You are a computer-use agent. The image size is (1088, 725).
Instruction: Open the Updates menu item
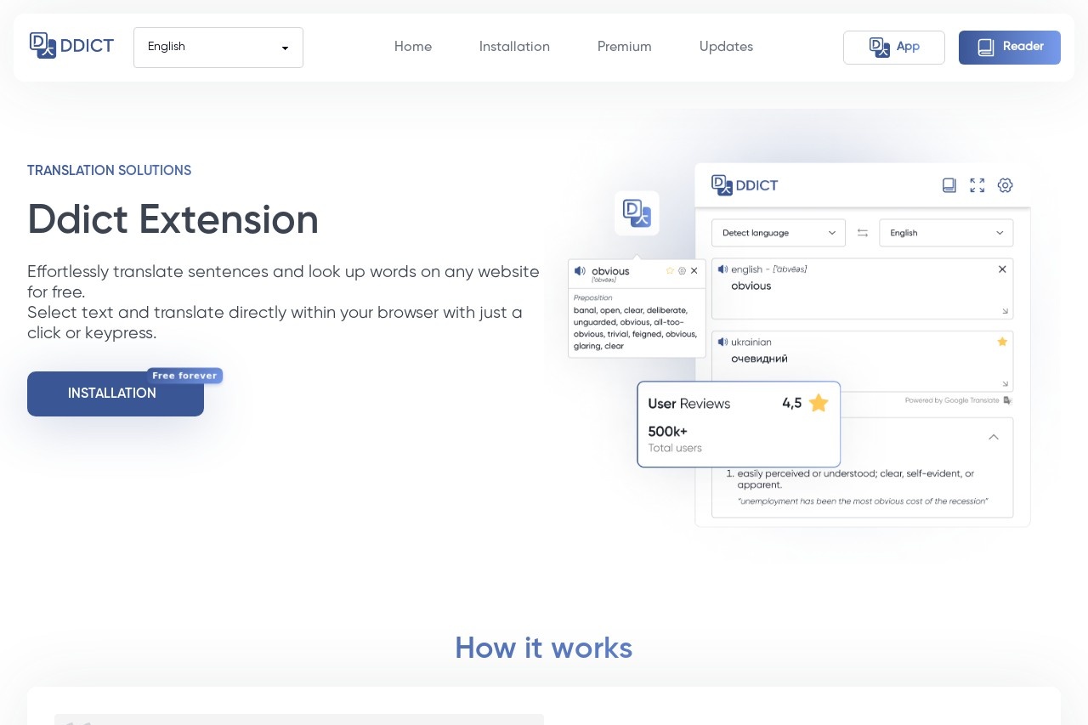coord(726,47)
